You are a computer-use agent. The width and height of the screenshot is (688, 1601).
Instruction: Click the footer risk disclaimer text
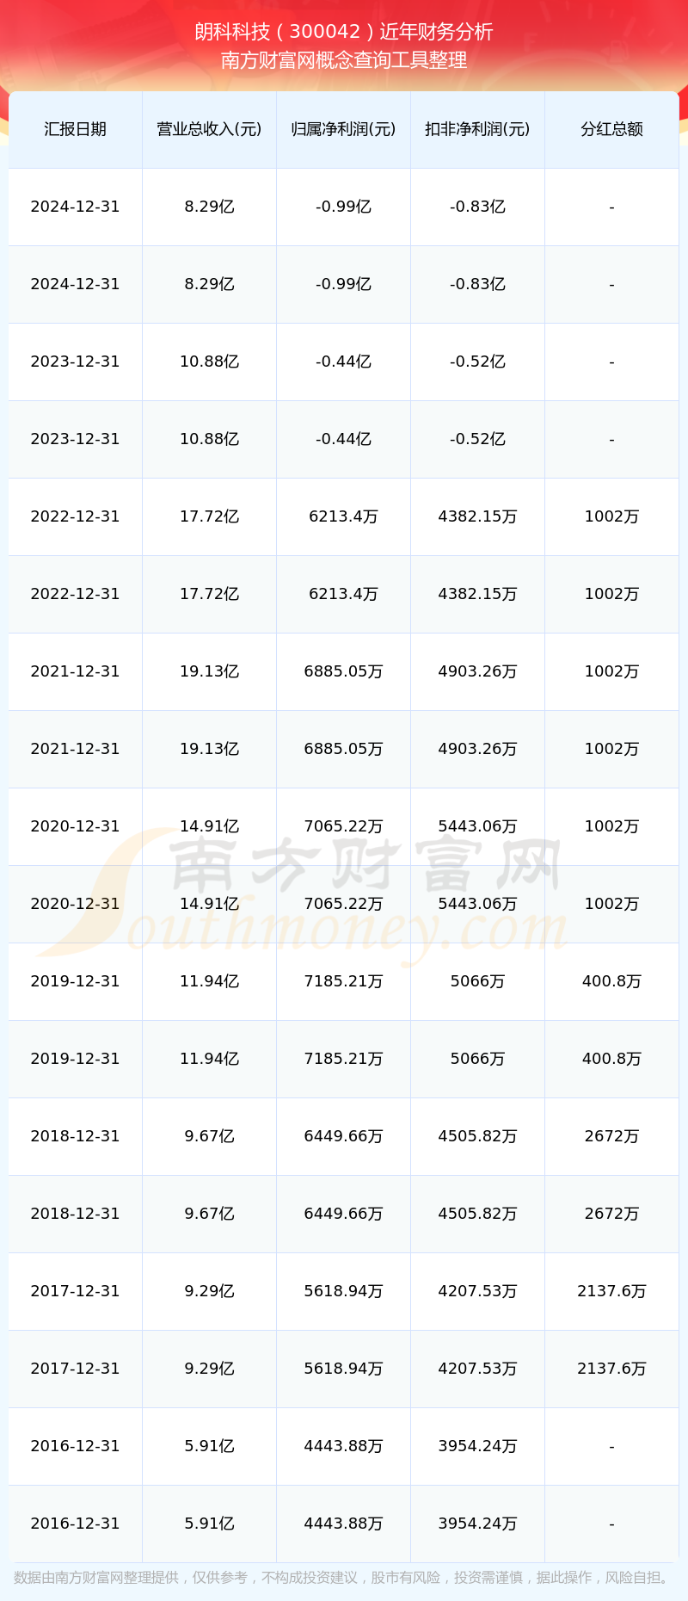pos(344,1577)
